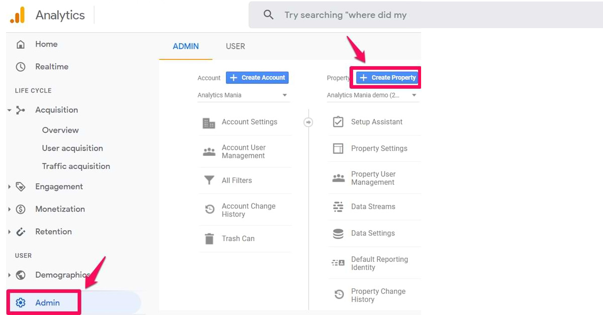Open the Data Settings database icon
This screenshot has width=603, height=315.
338,233
